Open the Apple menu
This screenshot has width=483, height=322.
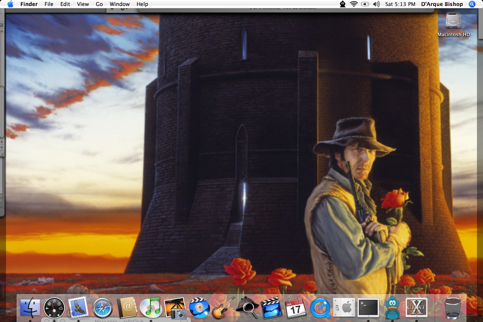click(x=10, y=4)
